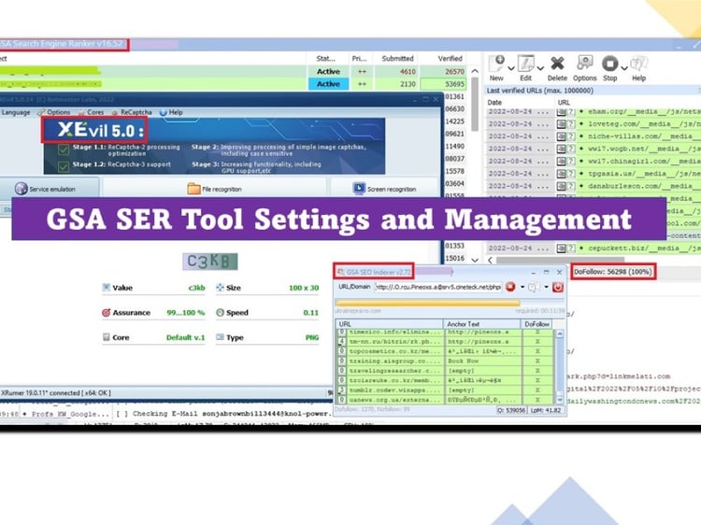The width and height of the screenshot is (701, 525).
Task: Click the eham.org verified URL row
Action: 594,111
